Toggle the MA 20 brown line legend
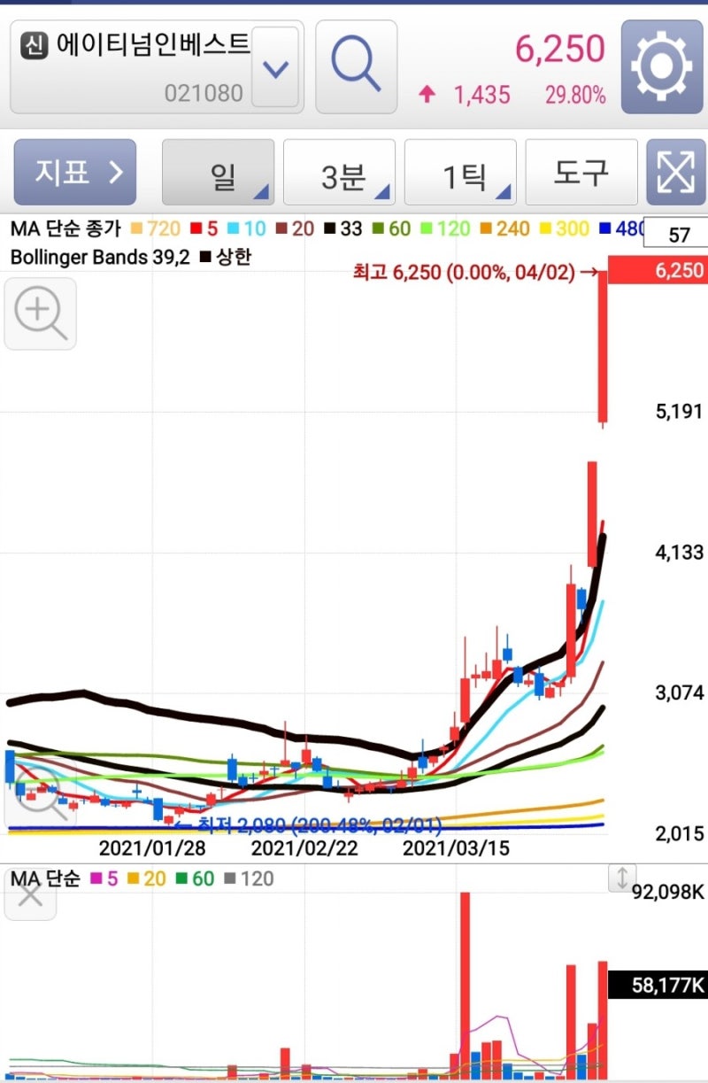 [293, 228]
